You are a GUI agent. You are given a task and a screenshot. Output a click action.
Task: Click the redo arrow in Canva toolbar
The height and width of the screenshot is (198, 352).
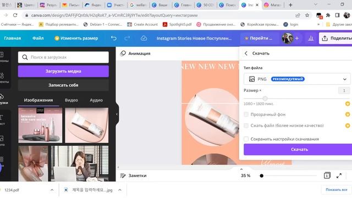pyautogui.click(x=127, y=38)
